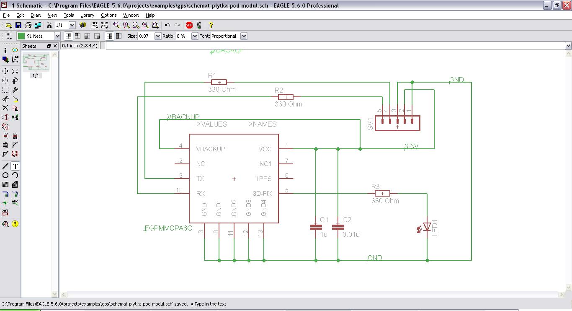This screenshot has width=572, height=311.
Task: Select the 1/1 sheet thumbnail
Action: point(36,63)
